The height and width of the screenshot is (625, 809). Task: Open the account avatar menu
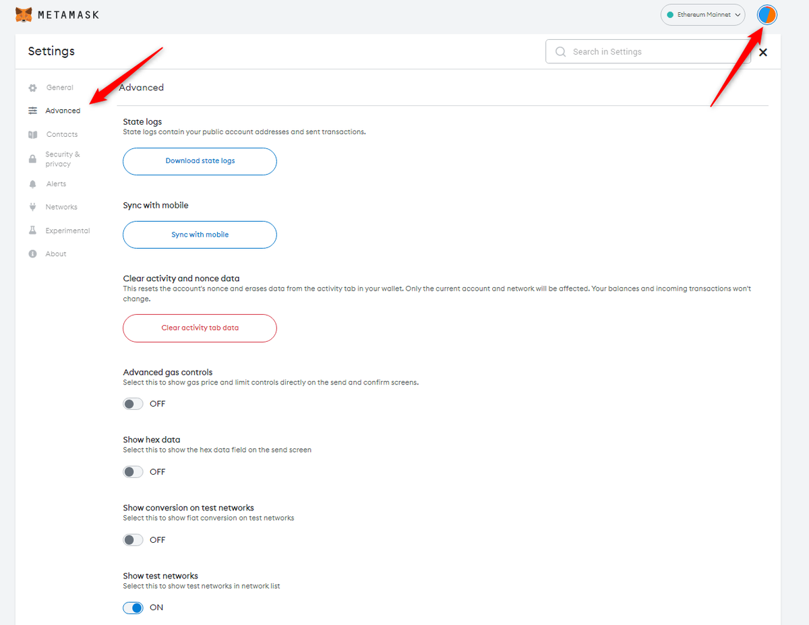coord(767,14)
